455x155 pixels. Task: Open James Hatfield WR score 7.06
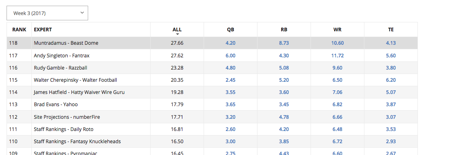[337, 92]
